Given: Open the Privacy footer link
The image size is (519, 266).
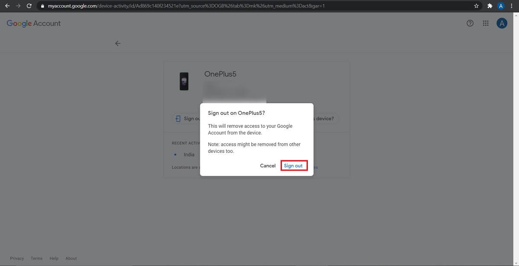Looking at the screenshot, I should 17,258.
